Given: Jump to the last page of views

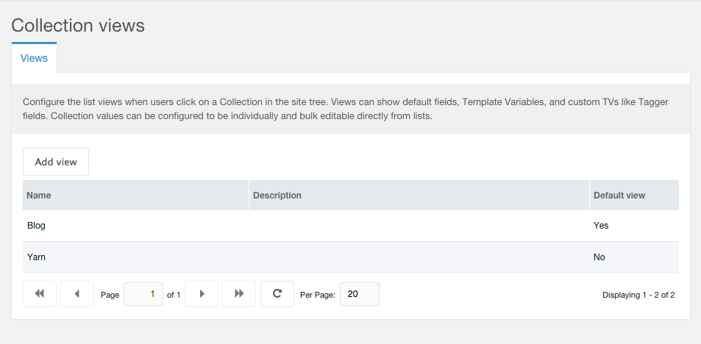Looking at the screenshot, I should click(x=239, y=294).
